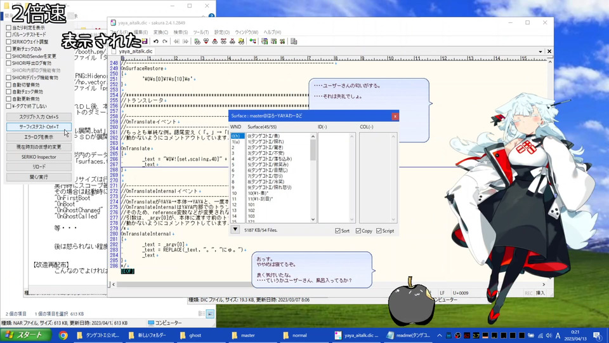
Task: Open the 設定(O) menu in sakura
Action: 222,32
